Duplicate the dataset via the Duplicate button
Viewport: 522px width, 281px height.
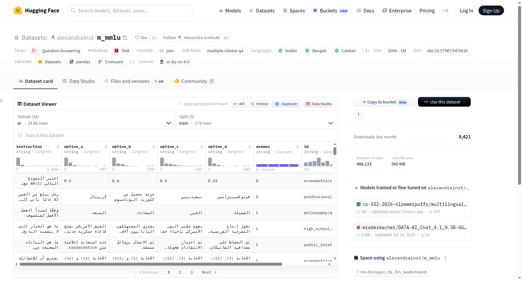(x=286, y=104)
